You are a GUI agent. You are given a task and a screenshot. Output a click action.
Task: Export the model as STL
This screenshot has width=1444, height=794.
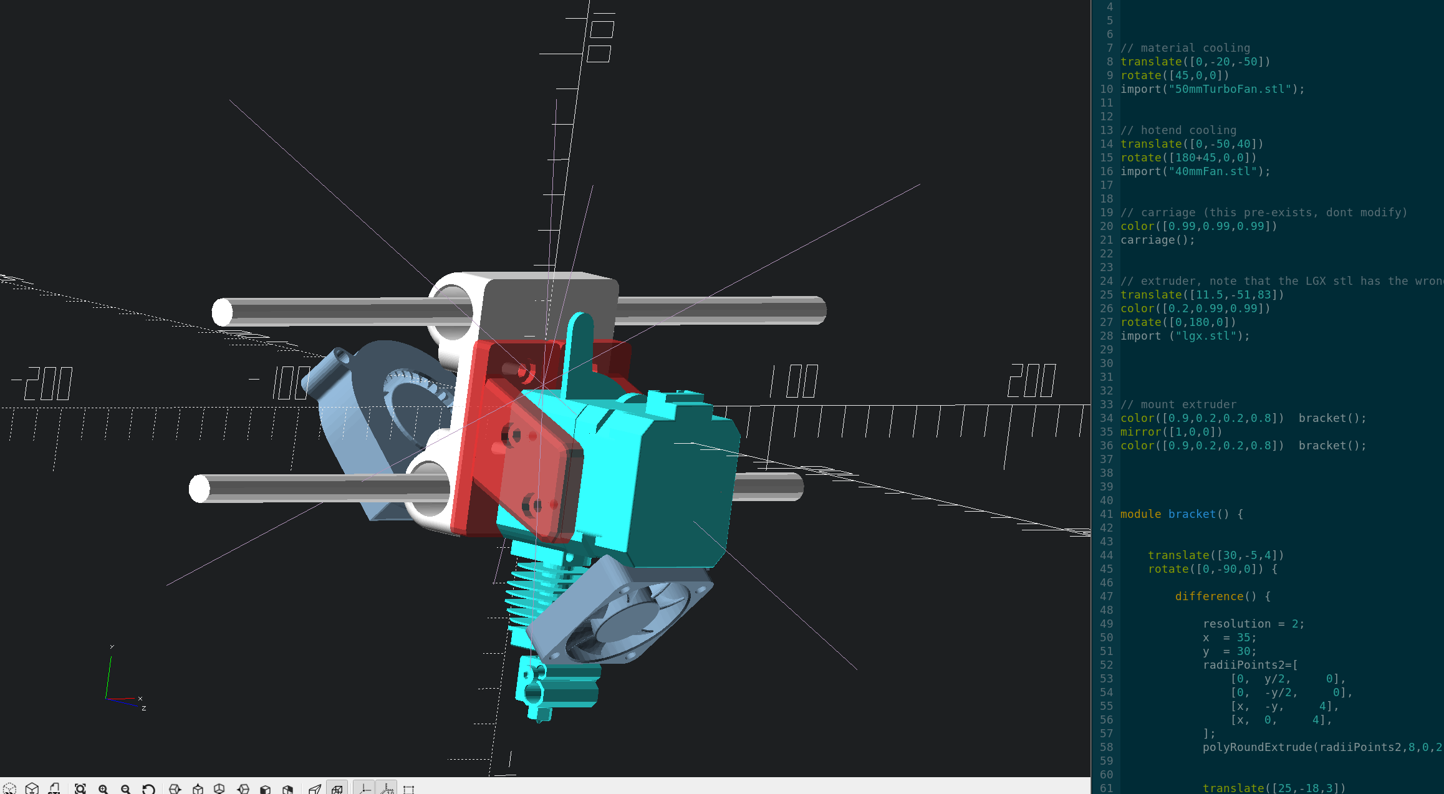pyautogui.click(x=55, y=788)
